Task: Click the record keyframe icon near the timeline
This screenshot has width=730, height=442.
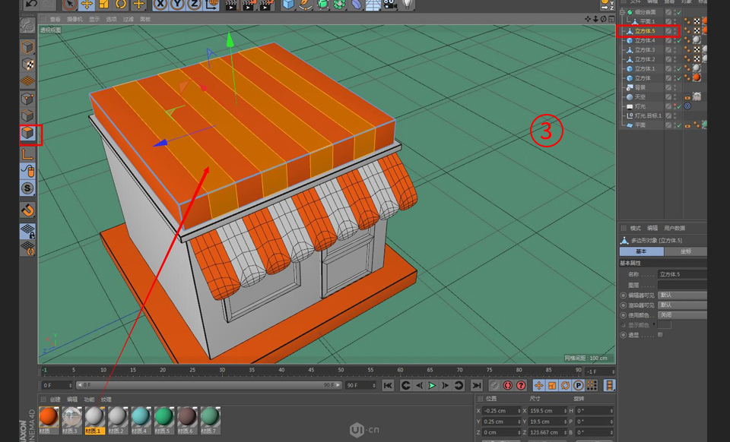Action: [506, 386]
